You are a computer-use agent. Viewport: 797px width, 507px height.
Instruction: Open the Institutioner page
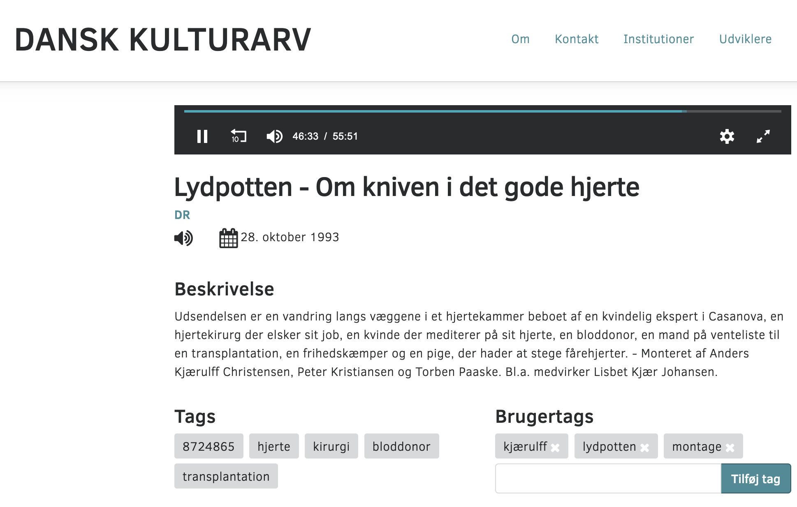tap(658, 39)
